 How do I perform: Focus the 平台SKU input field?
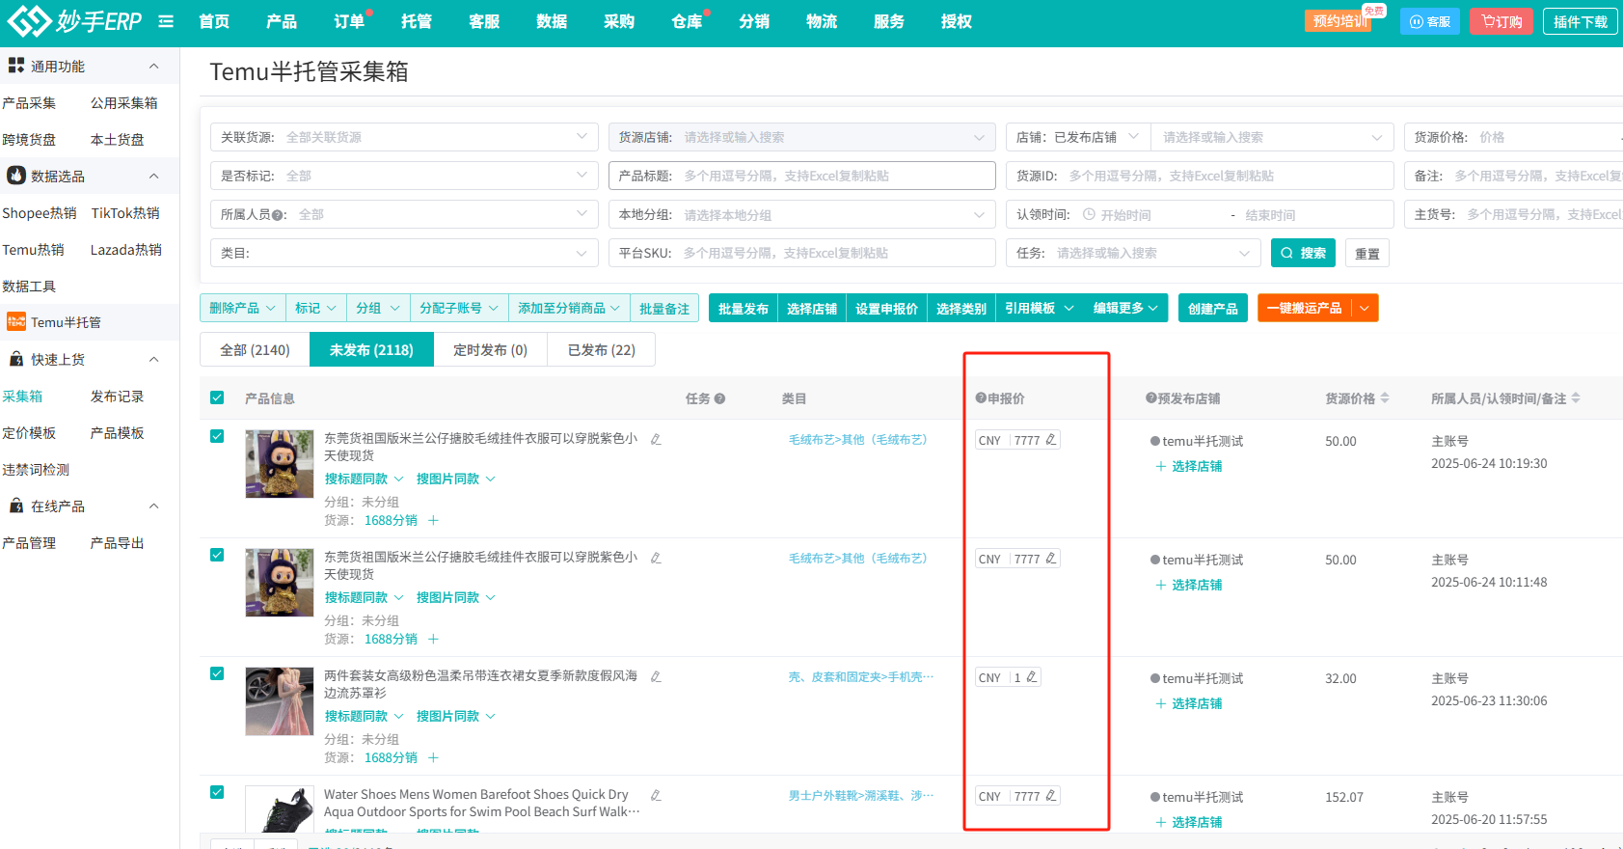tap(802, 253)
